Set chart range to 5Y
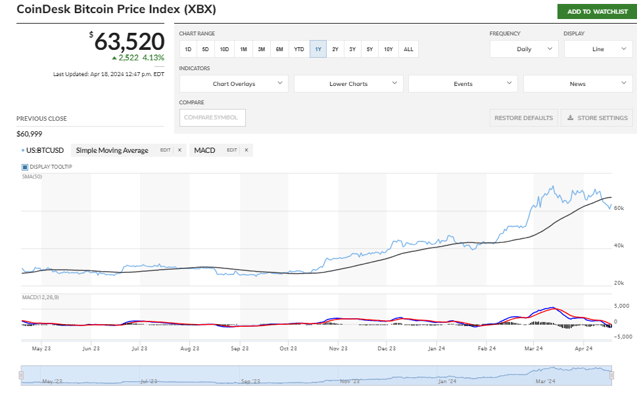The width and height of the screenshot is (637, 395). (369, 49)
